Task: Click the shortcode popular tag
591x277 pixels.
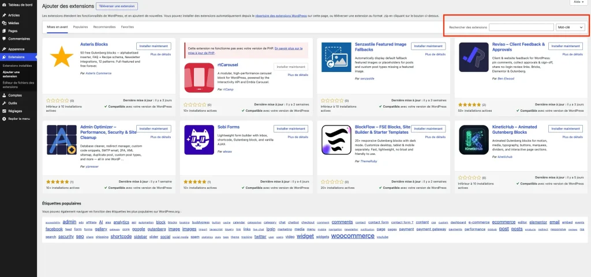Action: [x=121, y=237]
